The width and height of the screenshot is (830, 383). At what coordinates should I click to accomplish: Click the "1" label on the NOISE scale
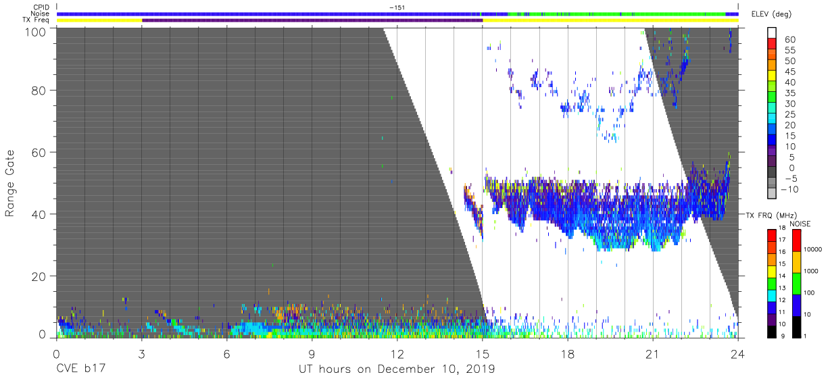pyautogui.click(x=806, y=336)
